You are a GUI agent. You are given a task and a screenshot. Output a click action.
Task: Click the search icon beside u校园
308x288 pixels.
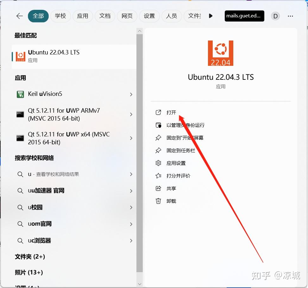[x=20, y=207]
